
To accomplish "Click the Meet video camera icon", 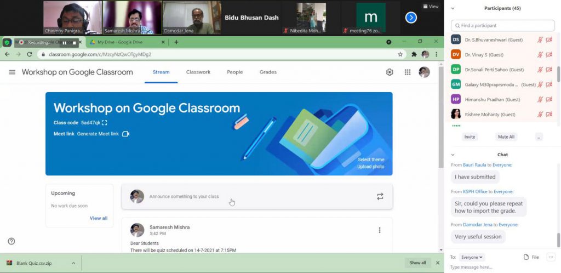I will (x=125, y=134).
